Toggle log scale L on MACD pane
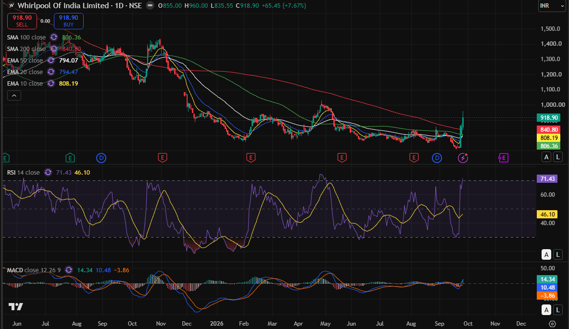This screenshot has height=329, width=569. [x=558, y=310]
